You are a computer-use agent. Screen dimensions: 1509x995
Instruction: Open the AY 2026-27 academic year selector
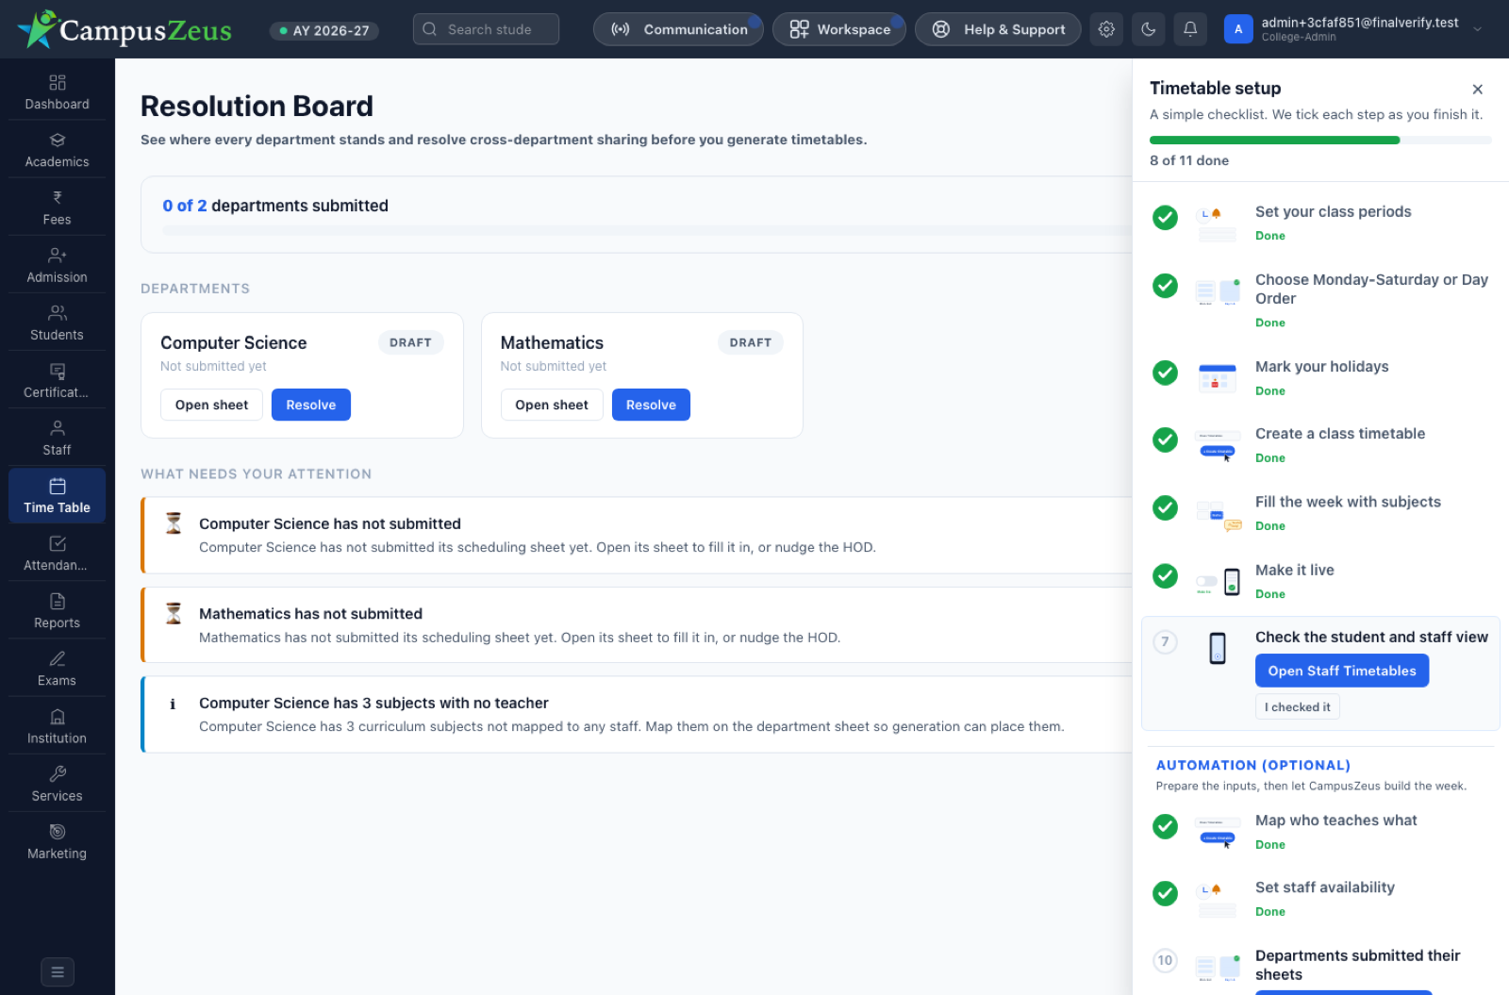coord(324,30)
